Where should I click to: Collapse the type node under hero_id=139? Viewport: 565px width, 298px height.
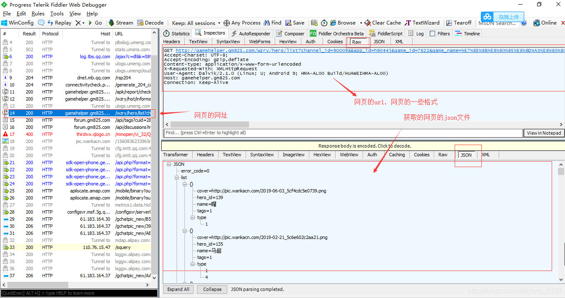tap(193, 217)
